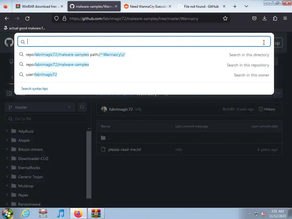This screenshot has width=292, height=219.
Task: Open Firefox downloads panel
Action: [264, 19]
